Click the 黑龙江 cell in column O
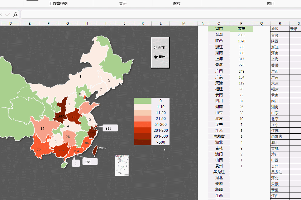Screen dimensions: 301x200 click(x=219, y=172)
